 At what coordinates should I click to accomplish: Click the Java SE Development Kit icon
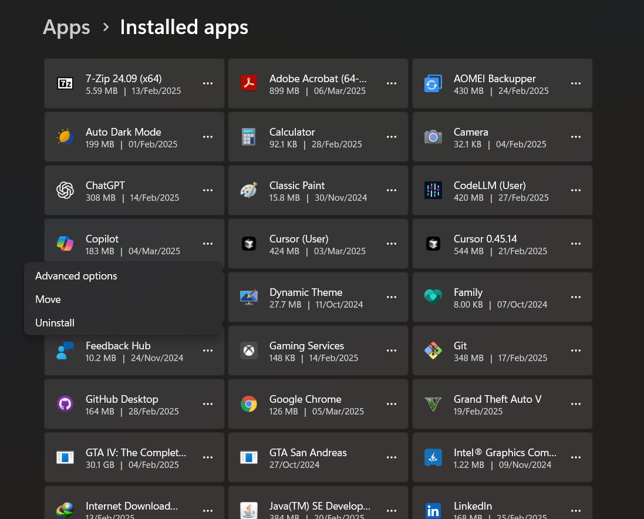249,511
